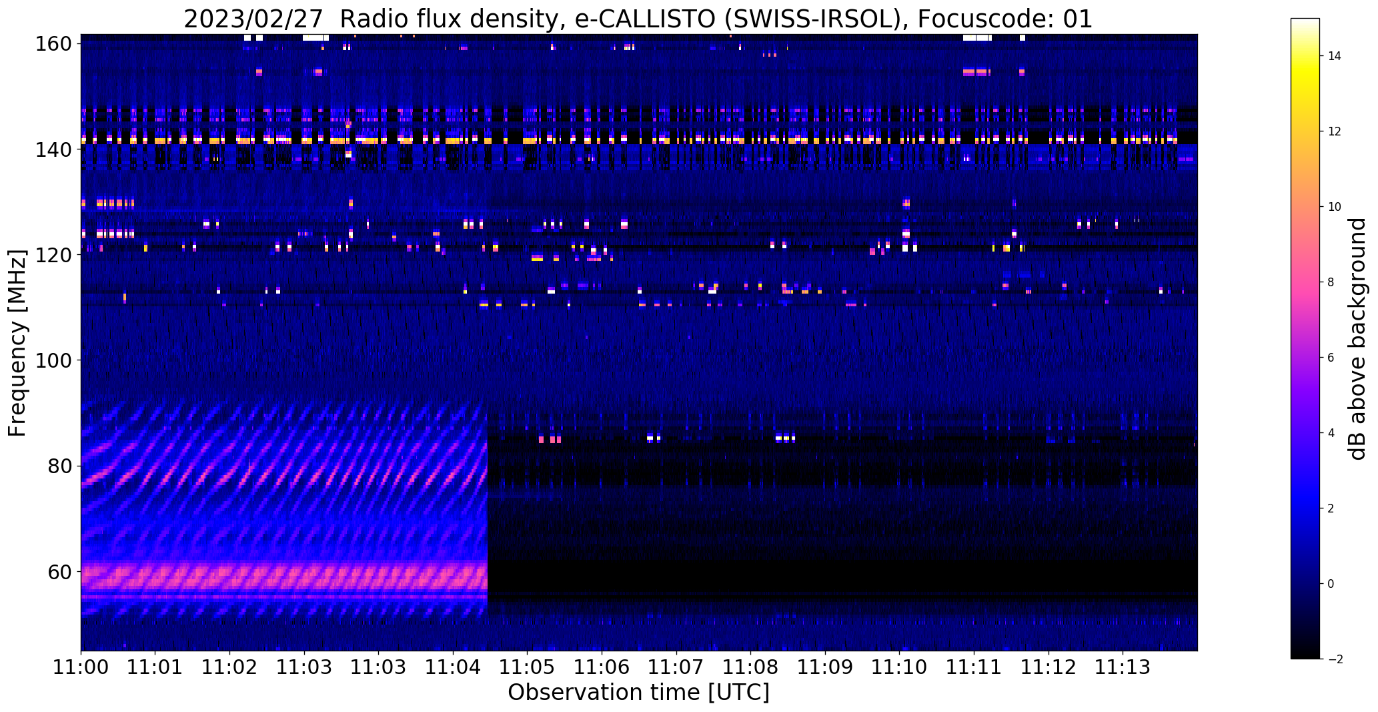Click the pink band near 60 MHz
The image size is (1378, 712).
tap(284, 575)
